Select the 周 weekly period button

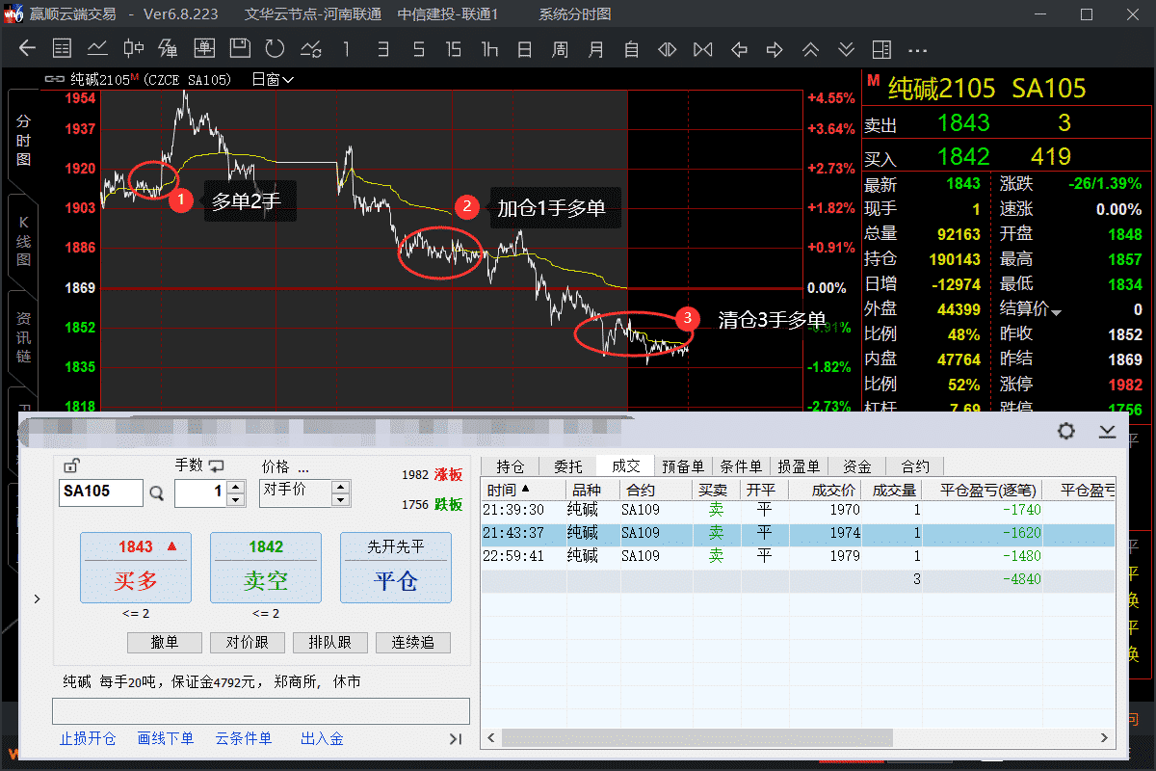point(560,49)
